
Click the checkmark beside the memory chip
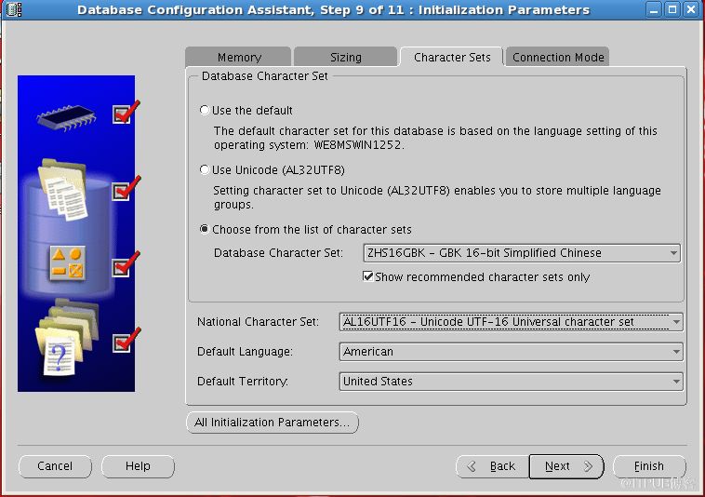[x=126, y=113]
